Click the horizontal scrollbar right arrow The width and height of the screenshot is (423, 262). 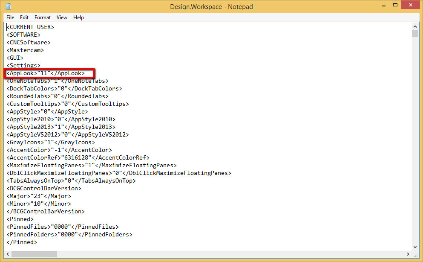click(x=408, y=254)
